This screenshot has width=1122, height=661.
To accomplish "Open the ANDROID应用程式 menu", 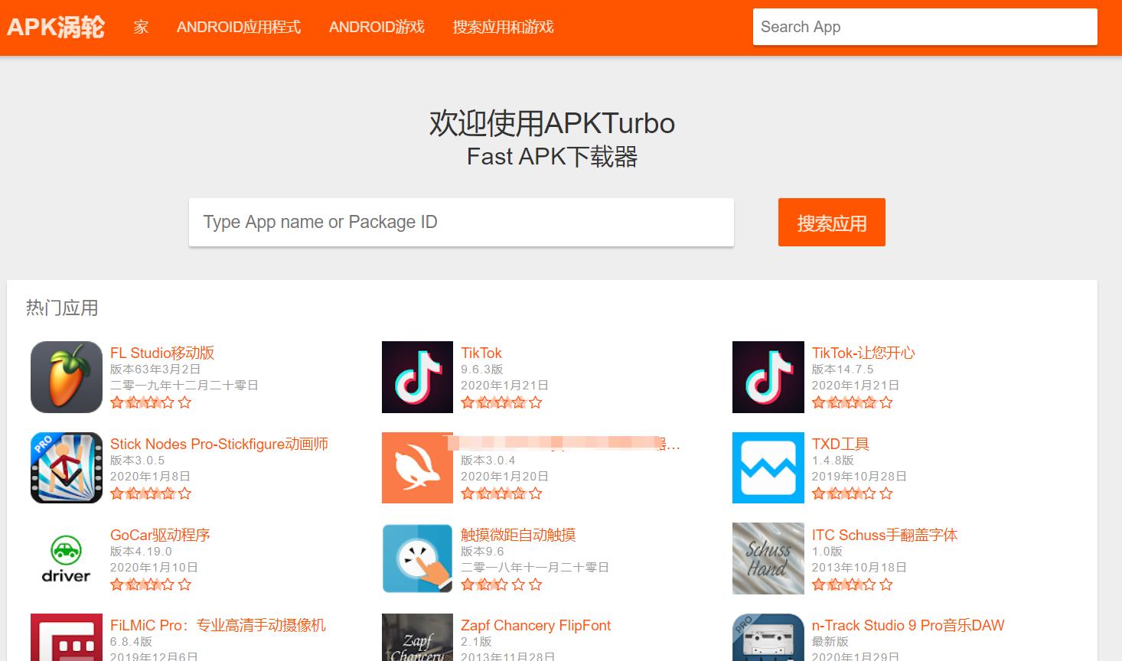I will (x=238, y=27).
